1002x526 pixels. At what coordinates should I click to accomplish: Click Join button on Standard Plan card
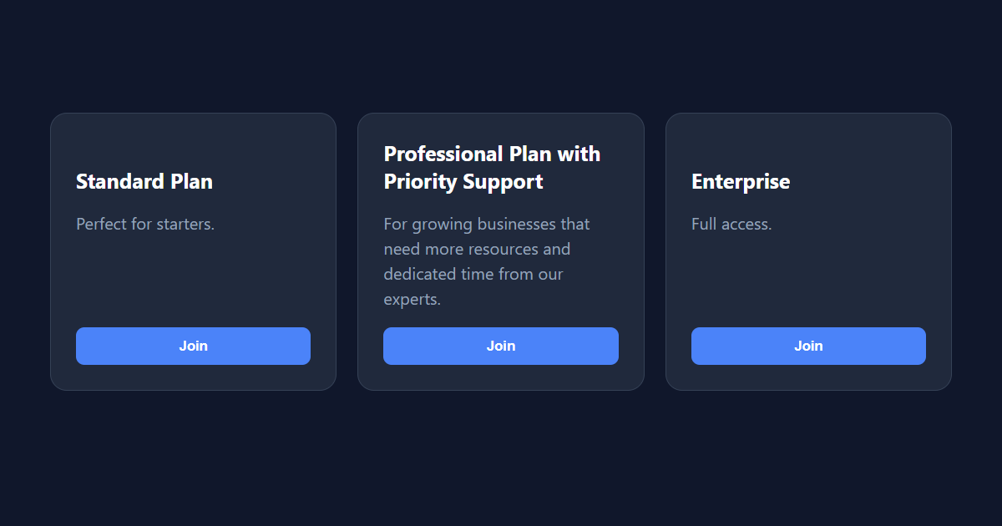point(193,346)
